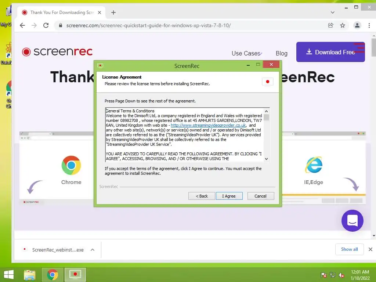Close the Thank You For Downloading tab

pos(100,12)
